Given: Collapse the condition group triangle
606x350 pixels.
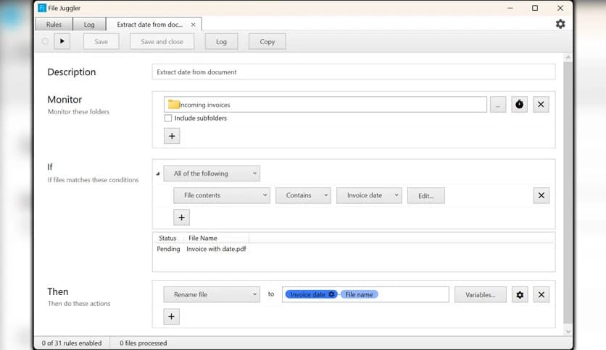Looking at the screenshot, I should tap(158, 174).
